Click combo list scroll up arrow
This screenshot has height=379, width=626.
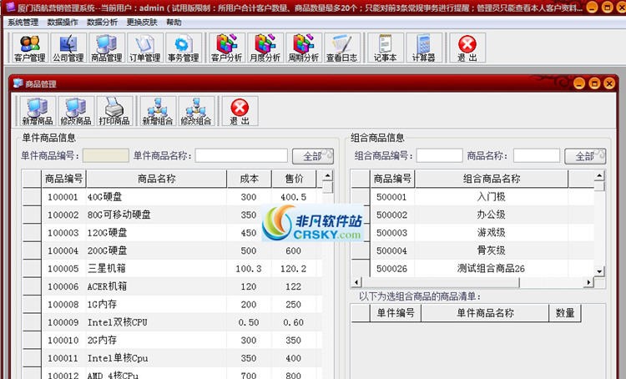(x=599, y=175)
